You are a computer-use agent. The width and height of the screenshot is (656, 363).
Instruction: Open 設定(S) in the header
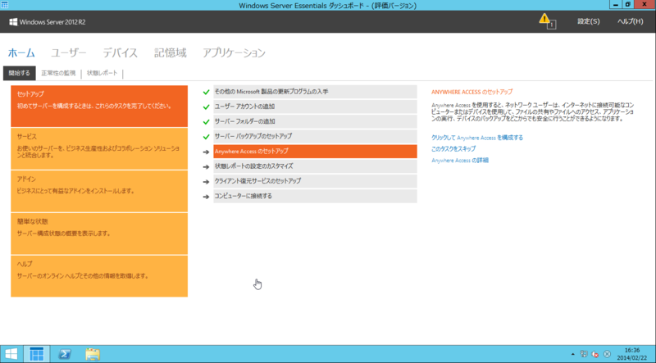point(588,21)
